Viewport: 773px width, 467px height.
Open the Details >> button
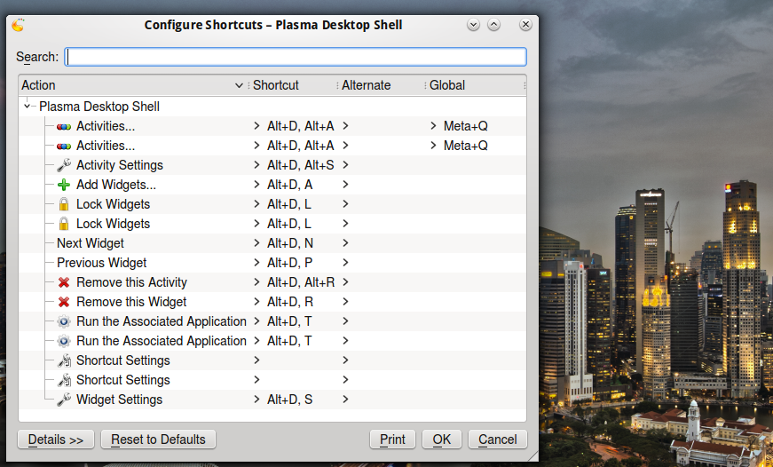[x=56, y=439]
